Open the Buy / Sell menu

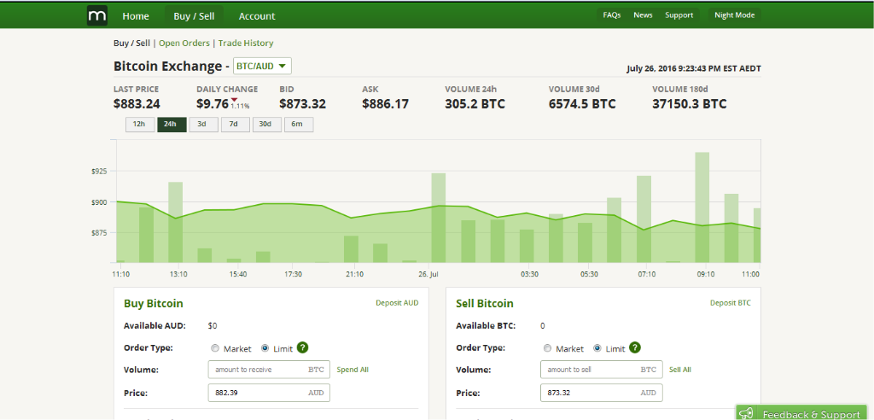click(194, 16)
